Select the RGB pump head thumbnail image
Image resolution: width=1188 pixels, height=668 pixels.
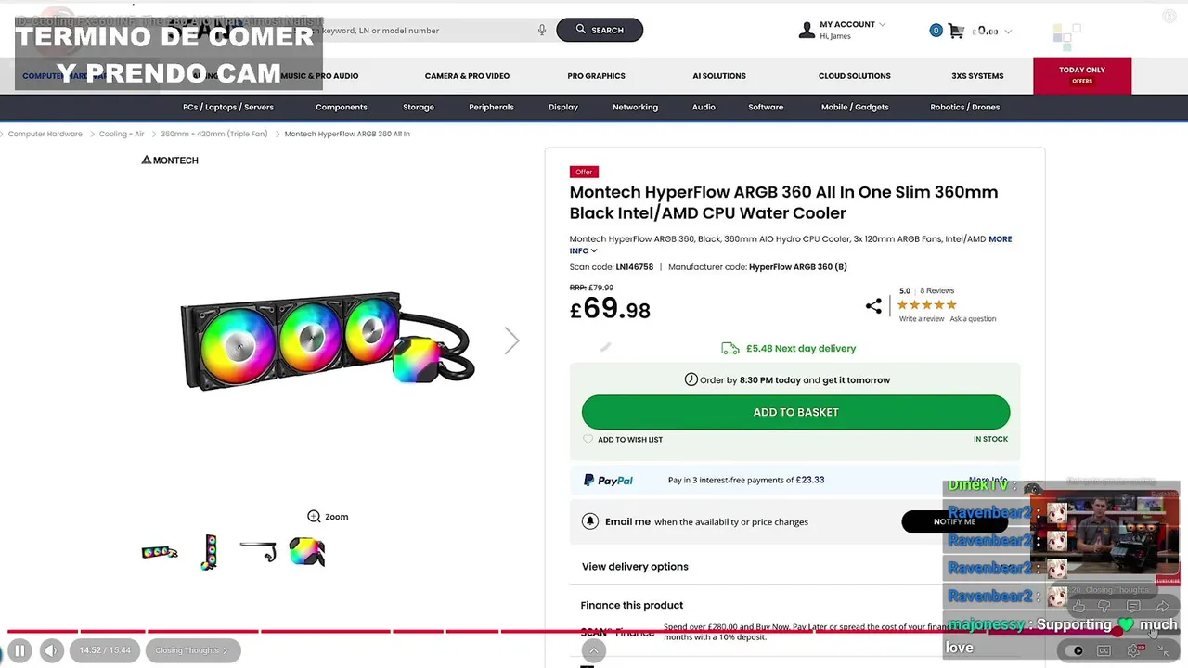[x=307, y=552]
